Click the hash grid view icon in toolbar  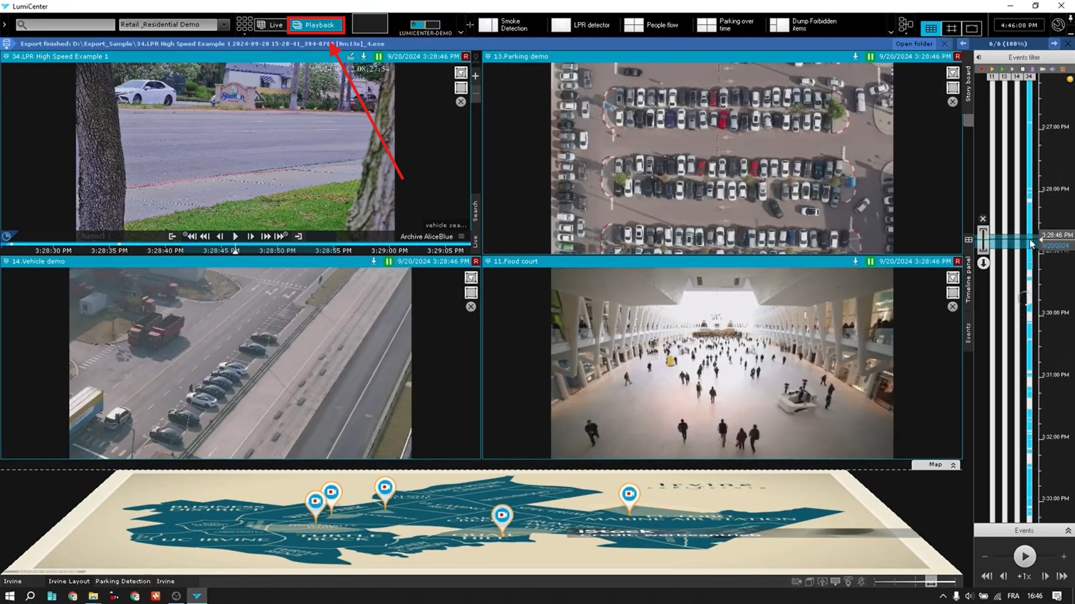(x=951, y=28)
